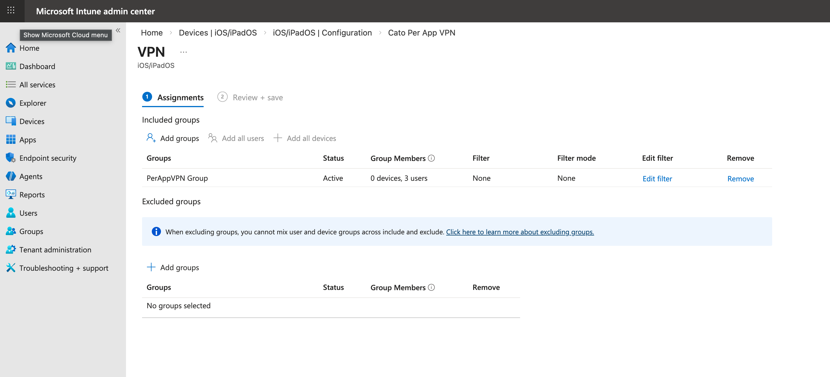Viewport: 830px width, 377px height.
Task: Remove the PerAppVPN Group assignment
Action: 740,178
